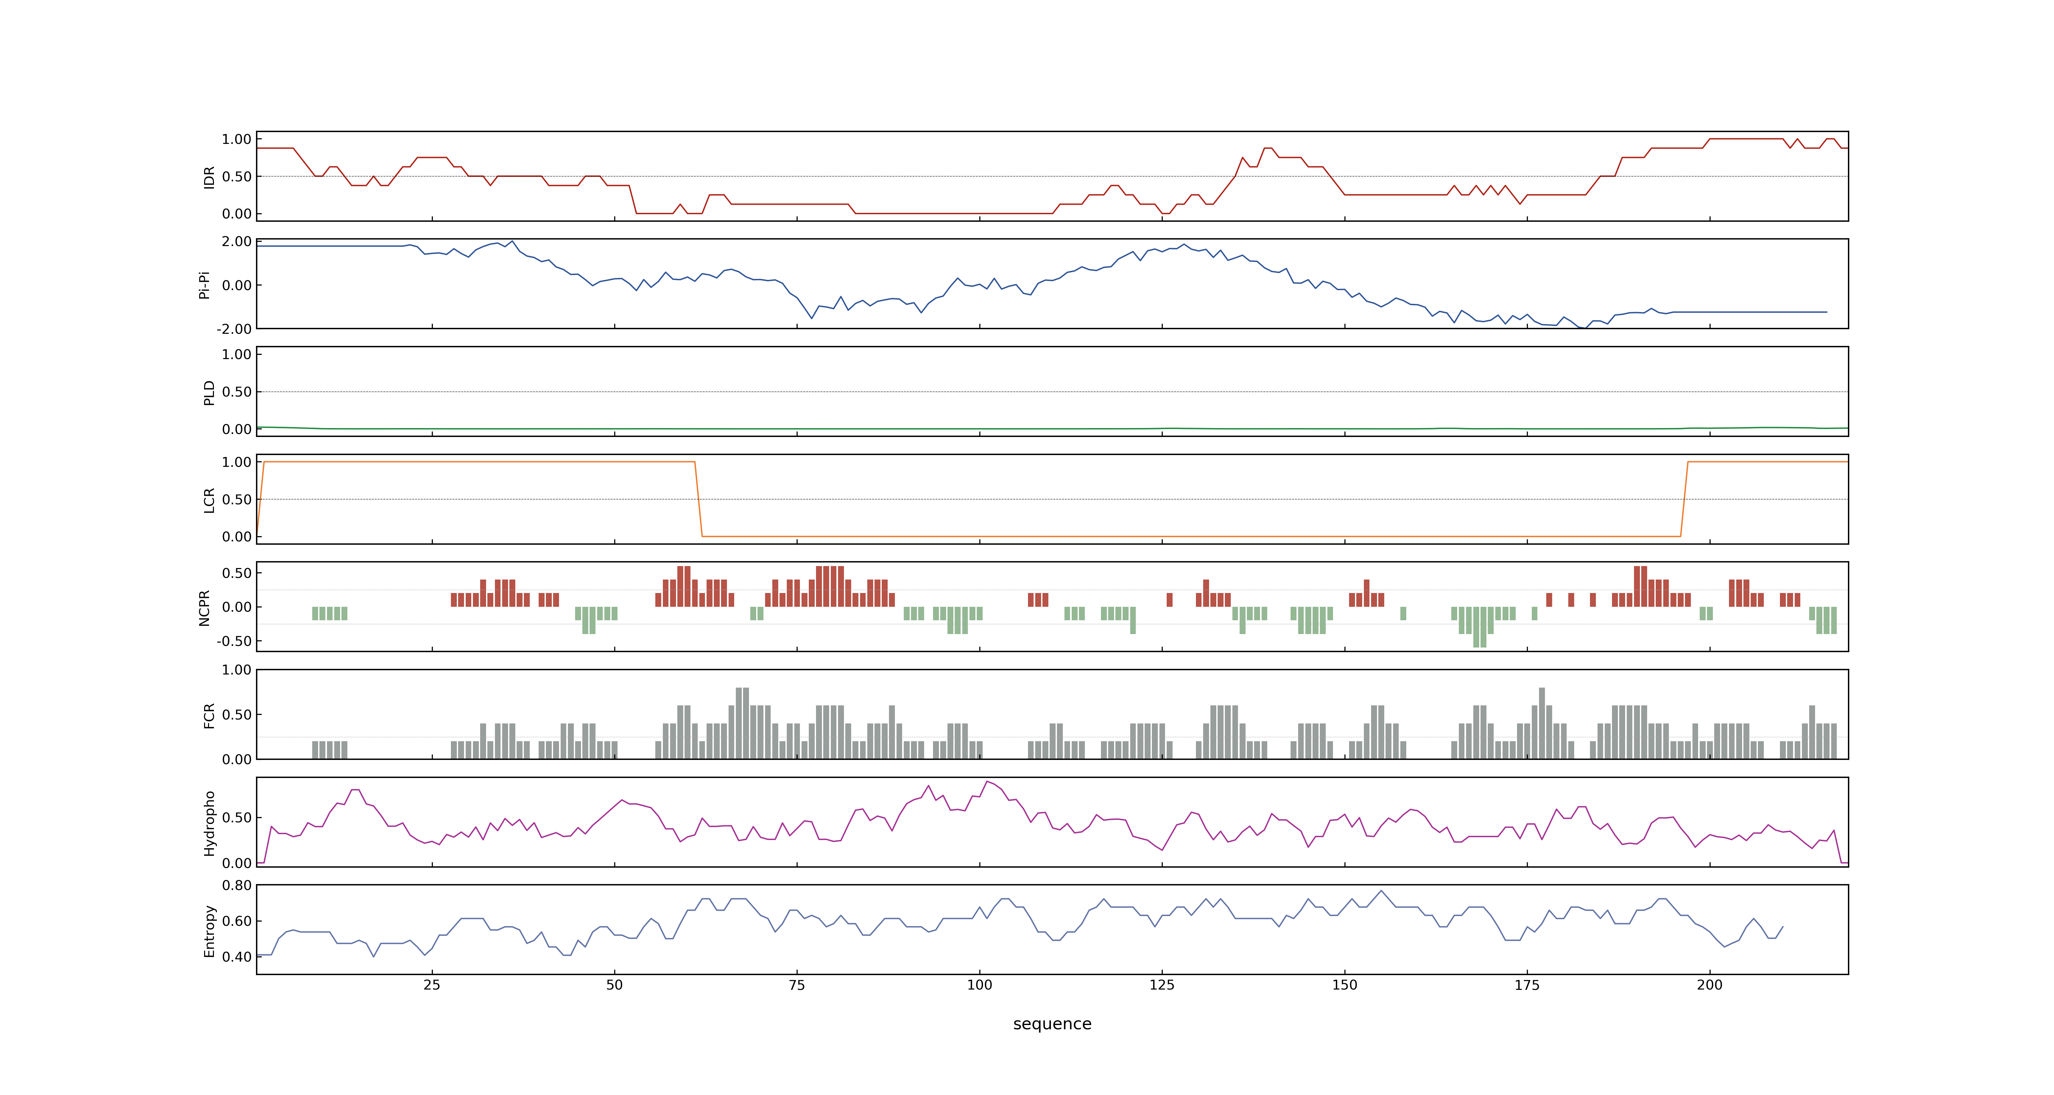The width and height of the screenshot is (2054, 1095).
Task: Click the Hydropho axis label
Action: click(209, 823)
